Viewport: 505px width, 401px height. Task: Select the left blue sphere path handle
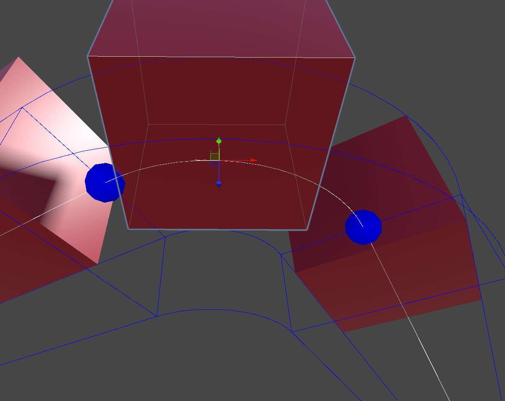click(x=105, y=183)
